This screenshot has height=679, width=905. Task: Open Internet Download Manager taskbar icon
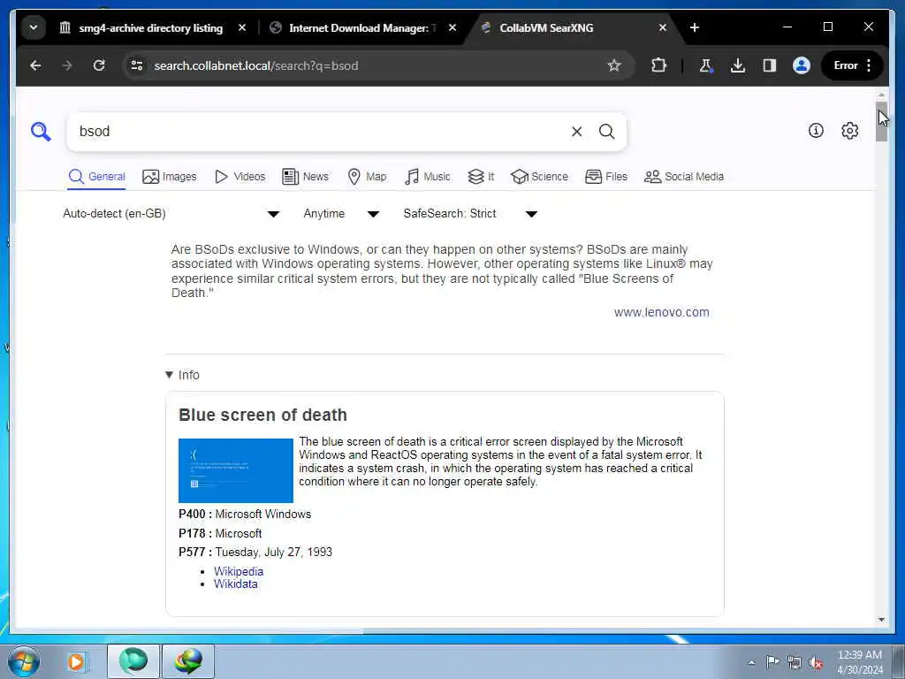(x=188, y=661)
